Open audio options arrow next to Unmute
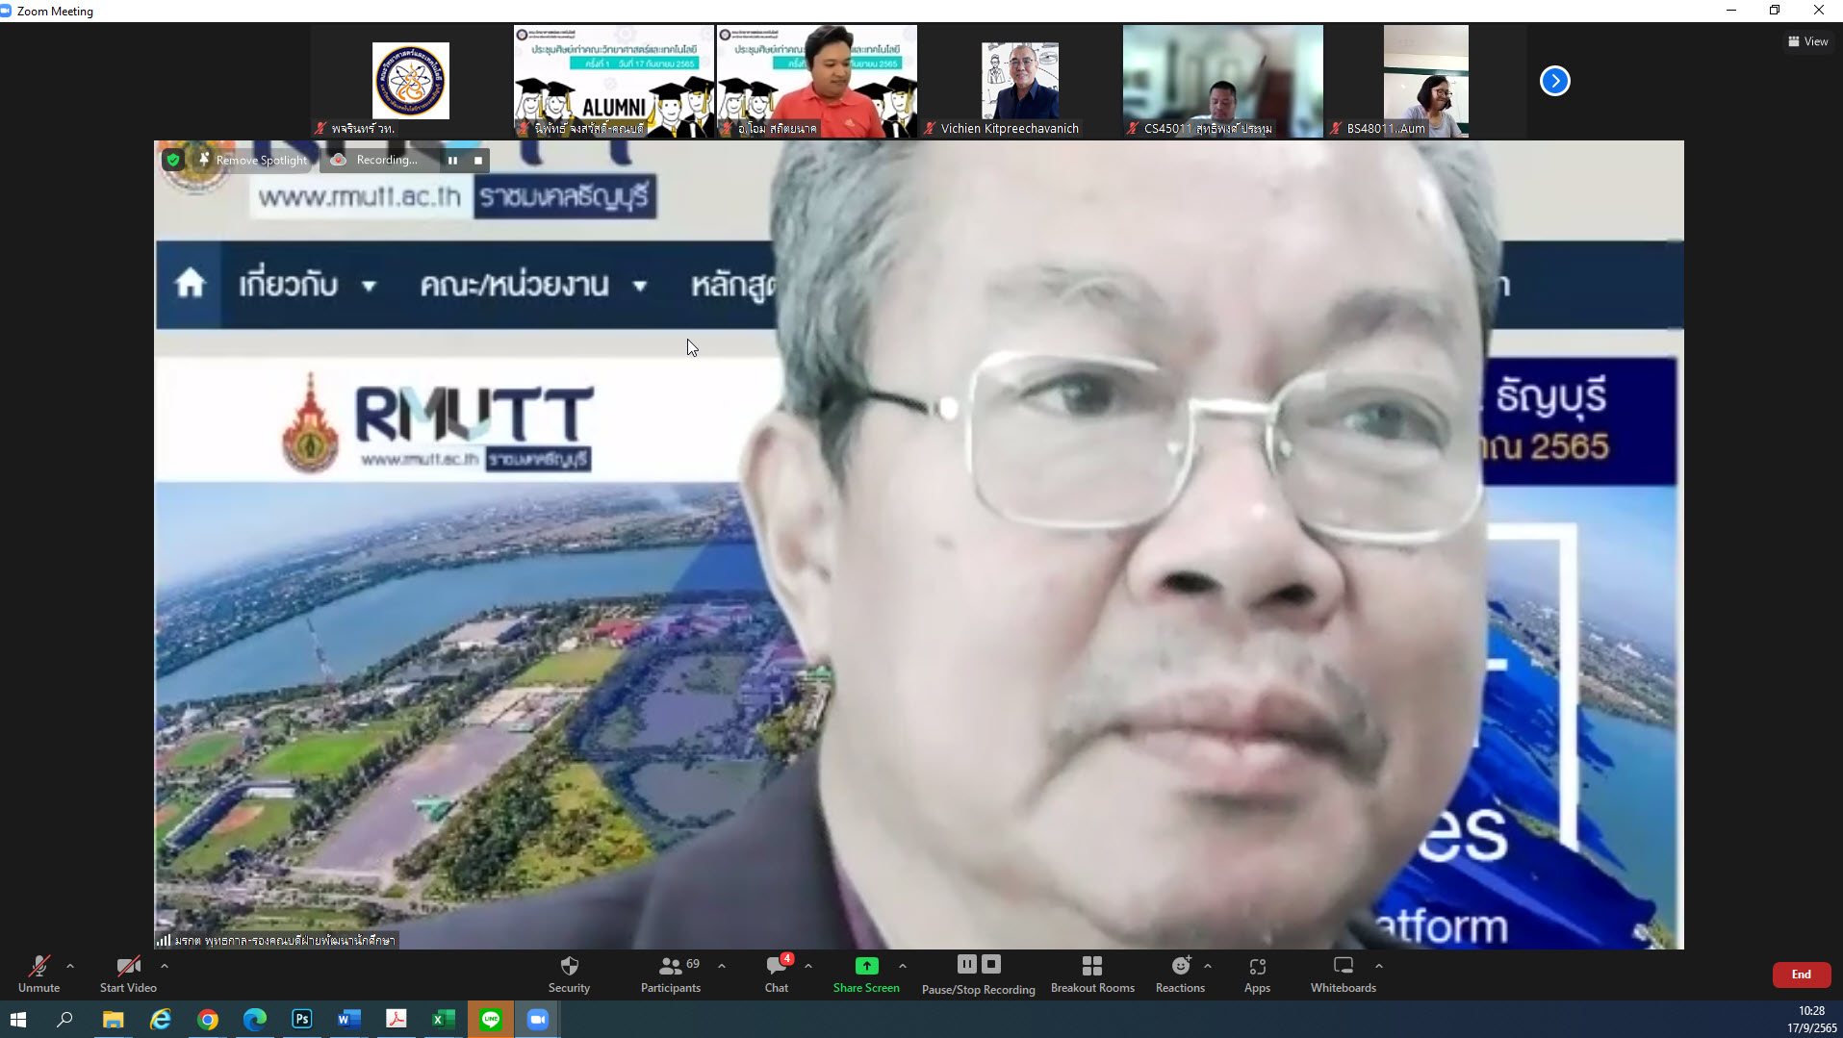 70,966
